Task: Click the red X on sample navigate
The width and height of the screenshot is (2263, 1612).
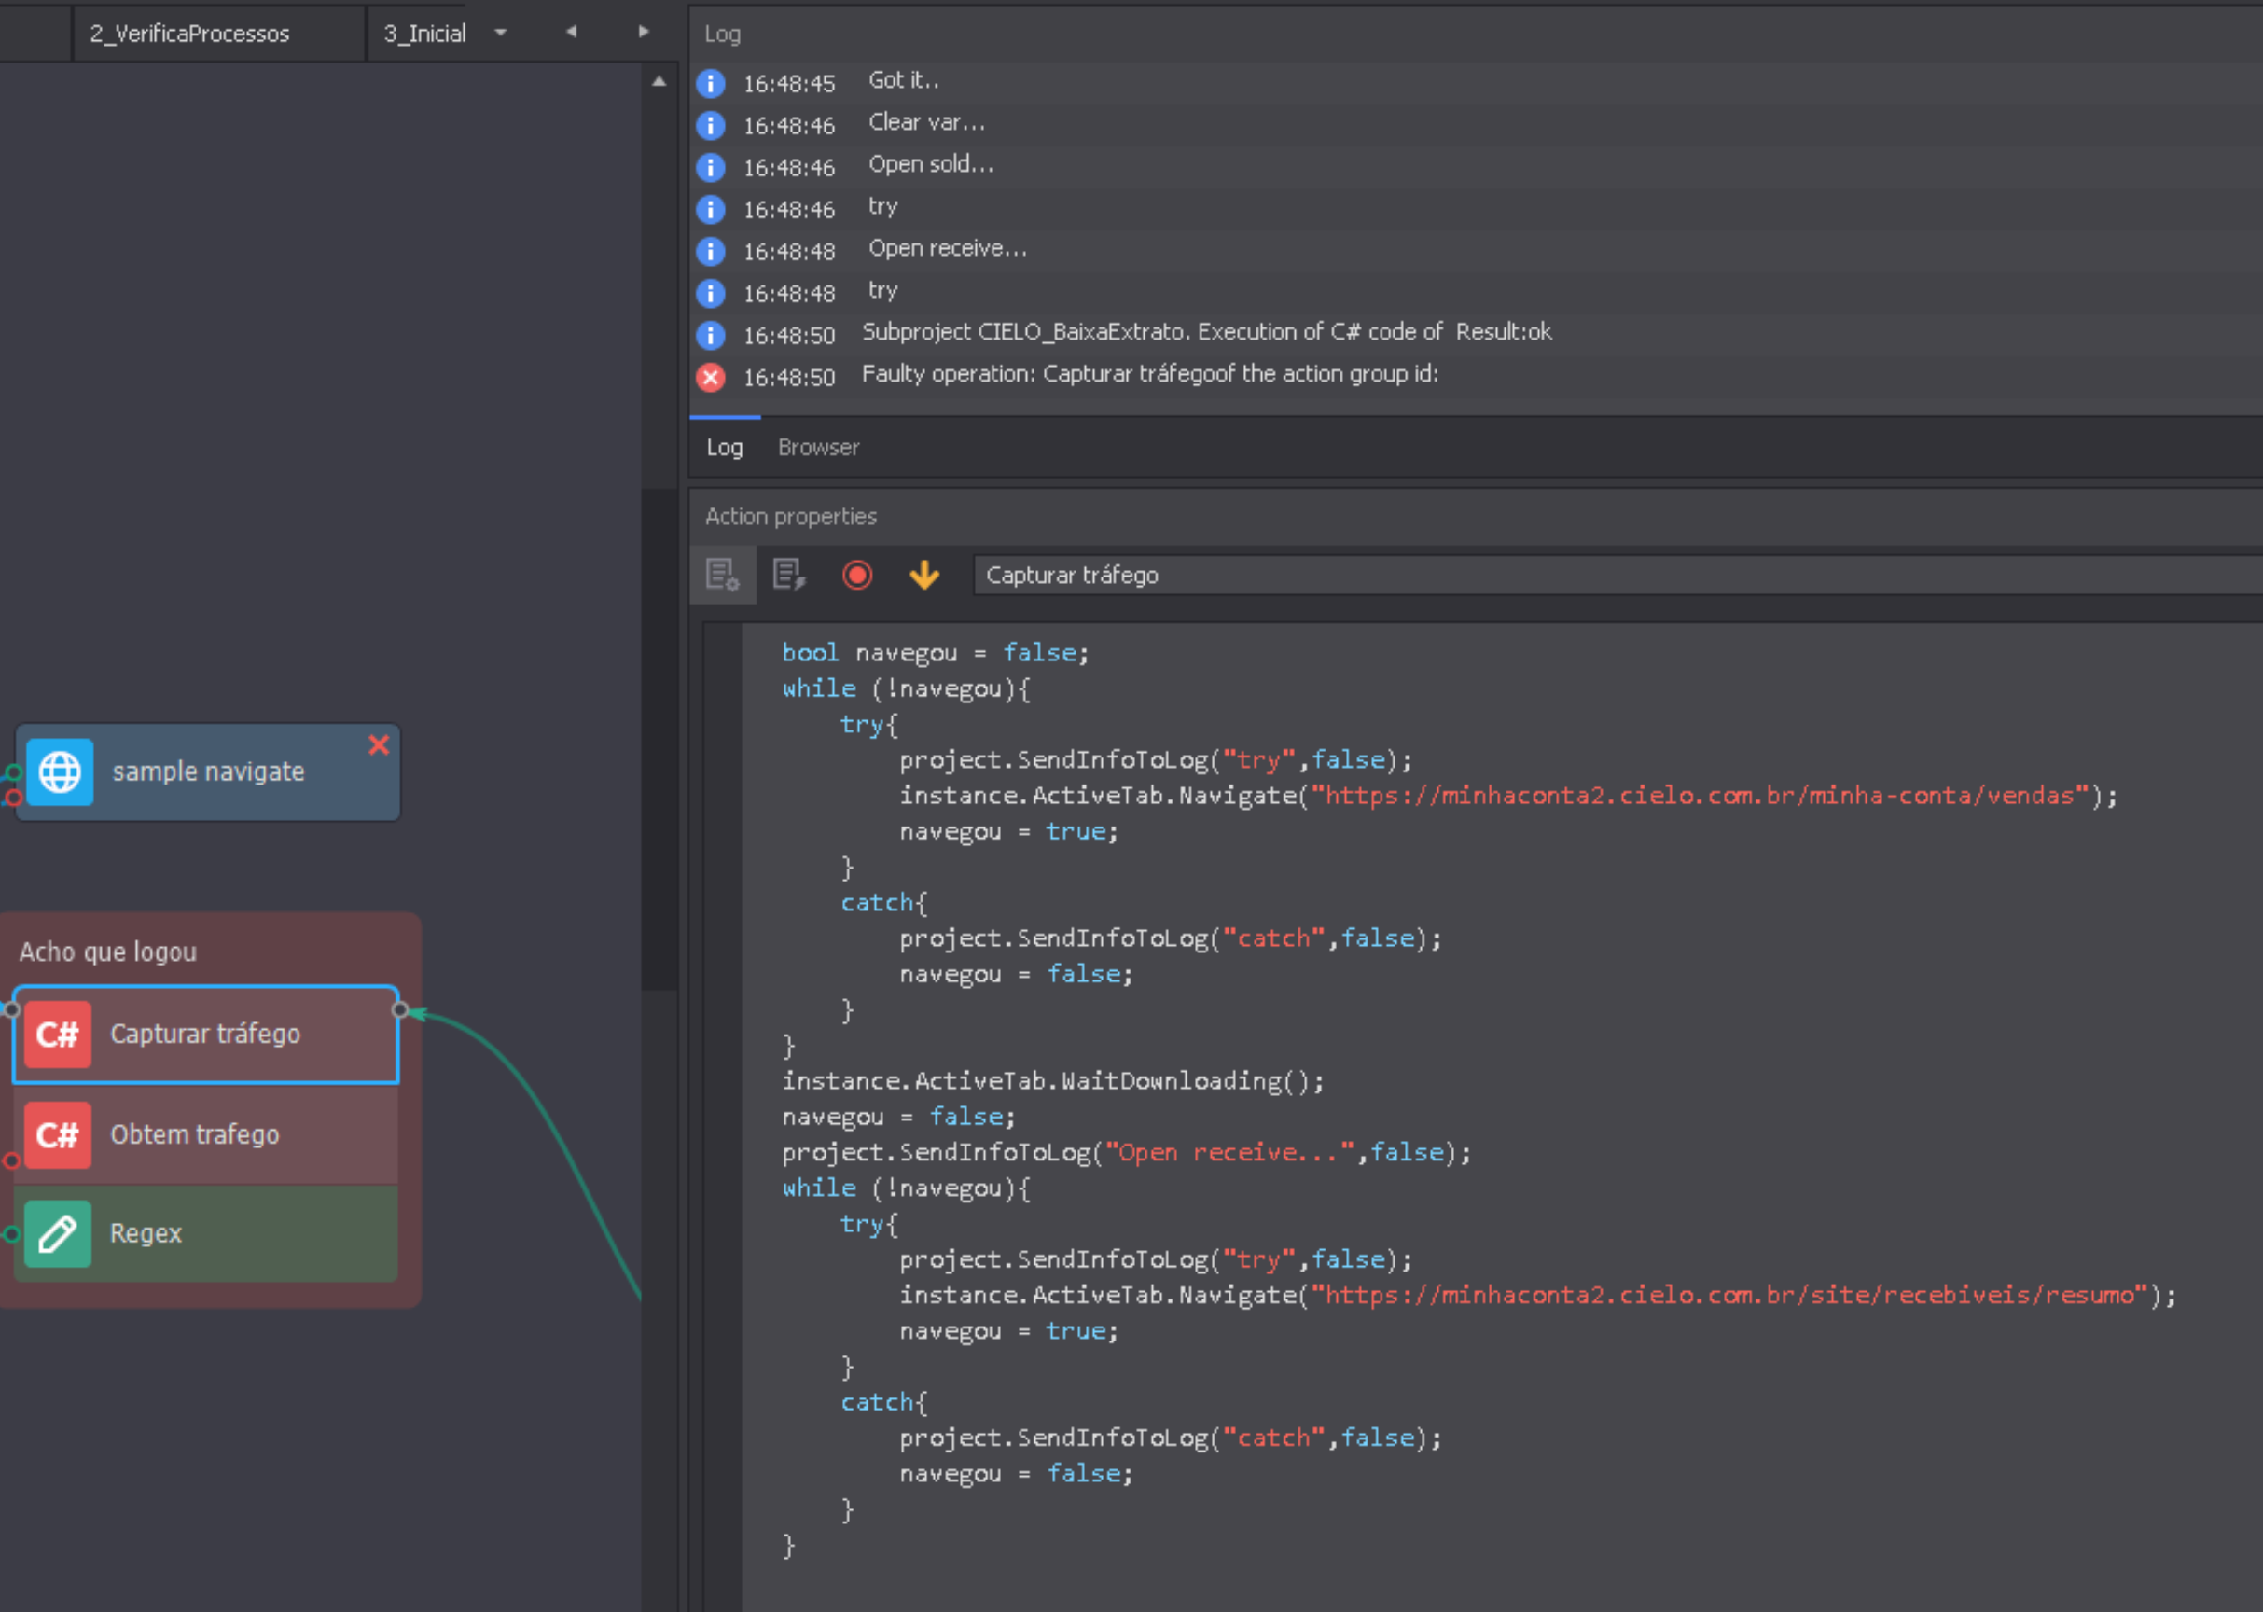Action: click(378, 744)
